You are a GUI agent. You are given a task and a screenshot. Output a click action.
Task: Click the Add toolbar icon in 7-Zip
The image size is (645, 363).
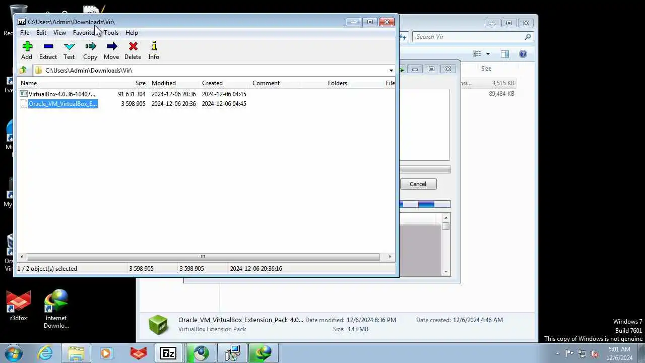pos(27,50)
